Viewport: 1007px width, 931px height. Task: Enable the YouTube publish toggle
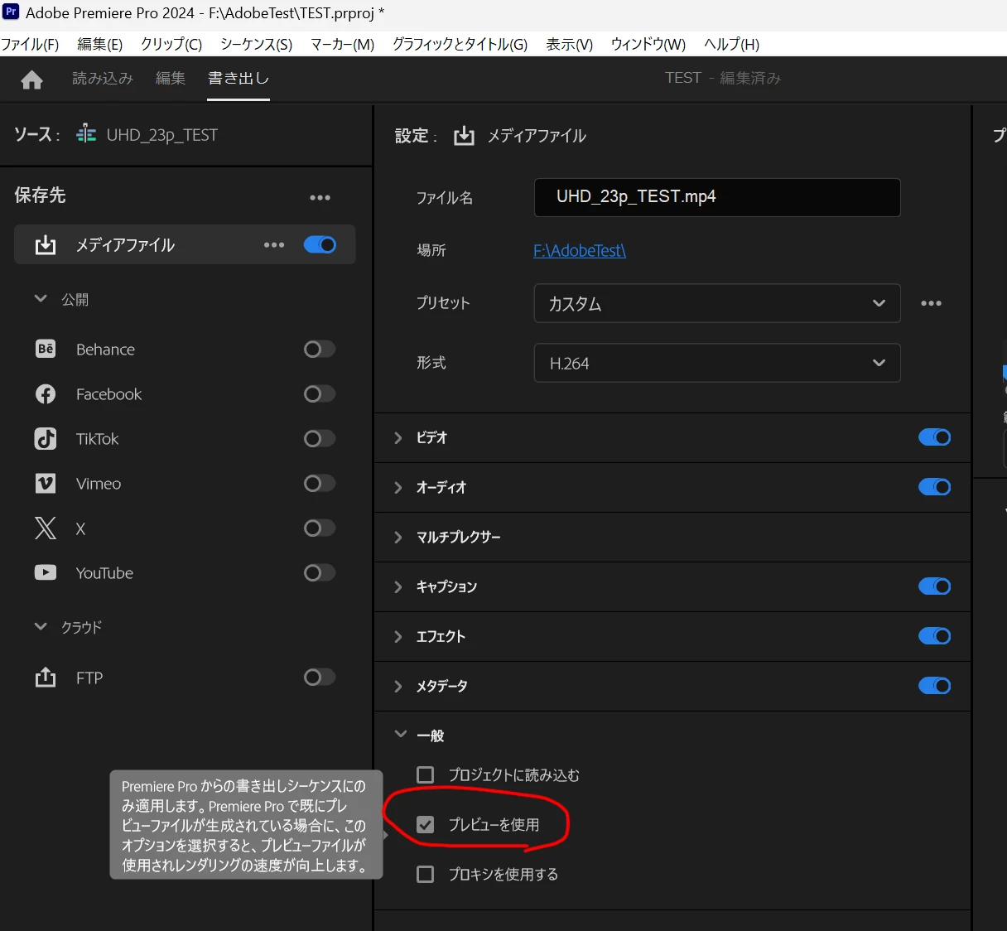click(x=320, y=572)
